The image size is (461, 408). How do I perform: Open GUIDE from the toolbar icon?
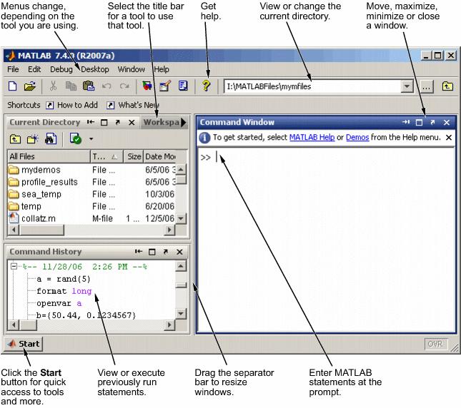click(x=165, y=86)
